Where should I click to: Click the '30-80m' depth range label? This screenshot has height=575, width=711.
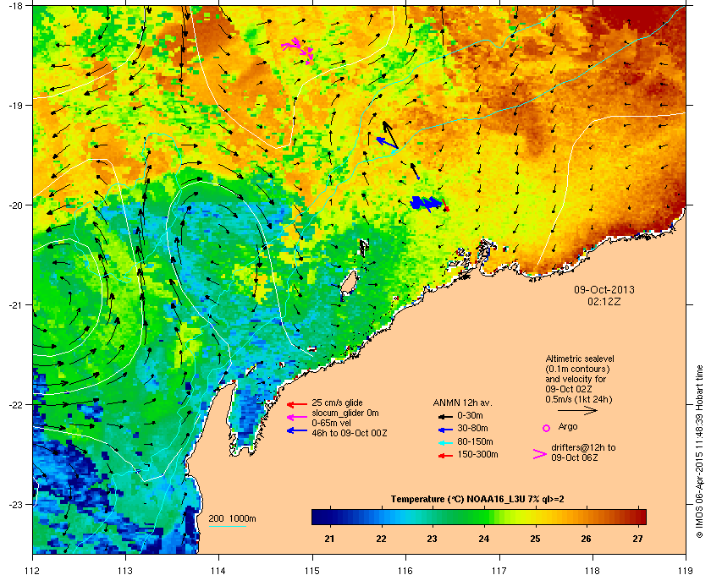[x=472, y=428]
